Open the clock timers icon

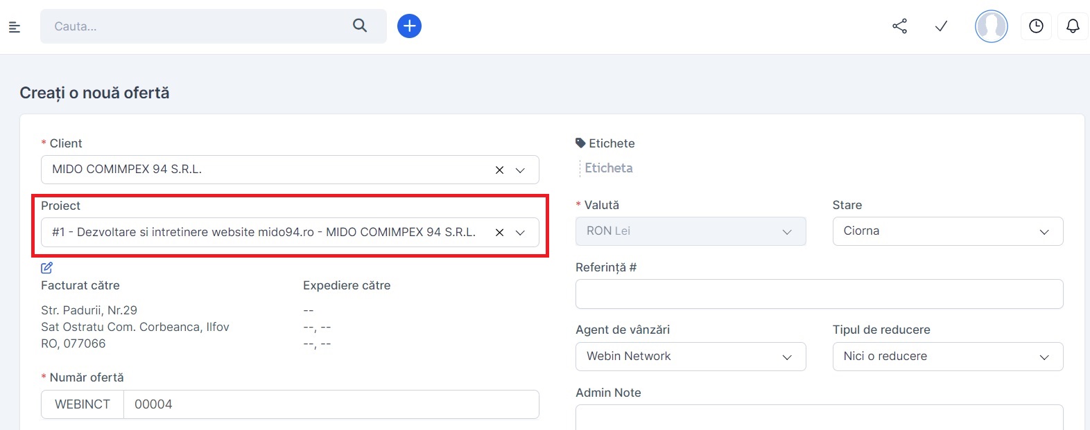coord(1036,26)
